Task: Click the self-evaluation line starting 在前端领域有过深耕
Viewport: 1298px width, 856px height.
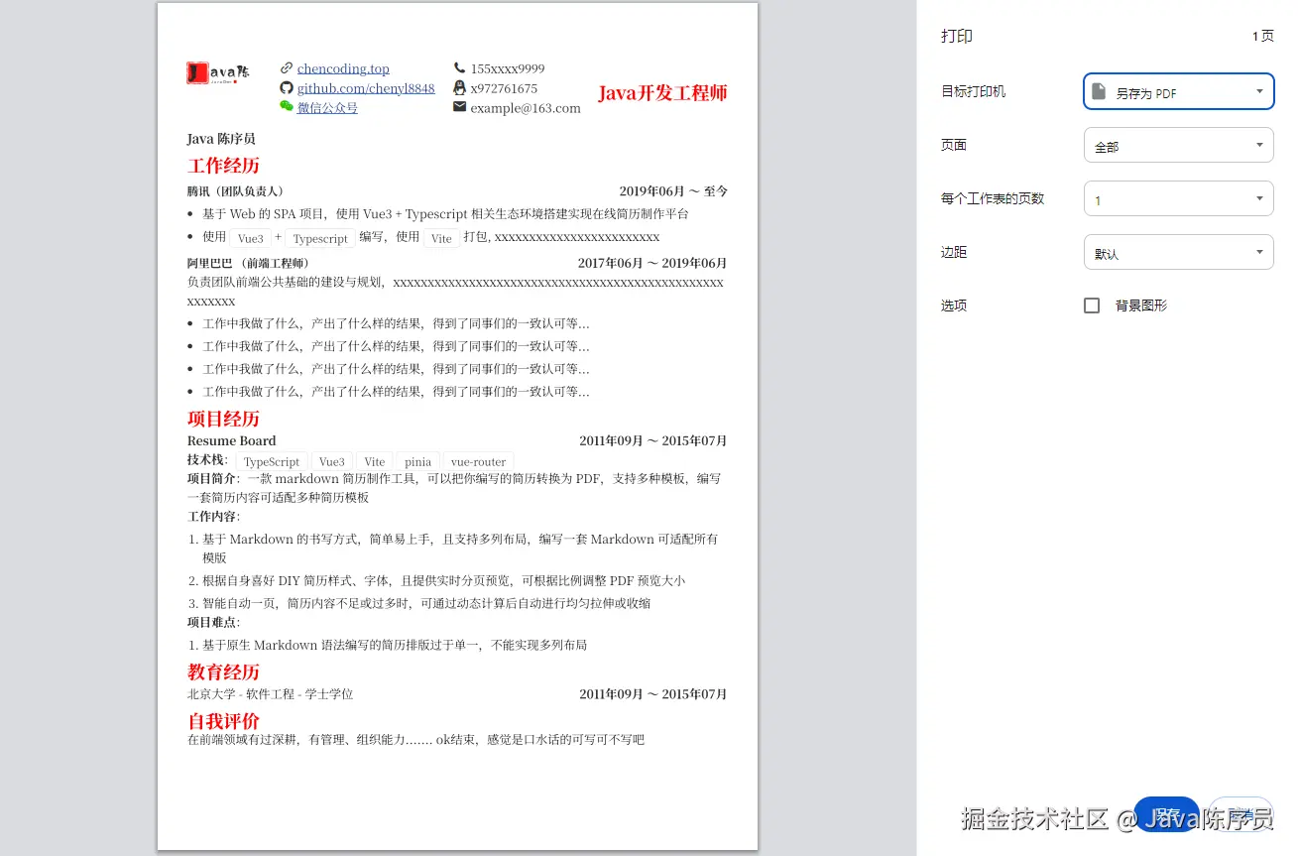Action: (x=416, y=739)
